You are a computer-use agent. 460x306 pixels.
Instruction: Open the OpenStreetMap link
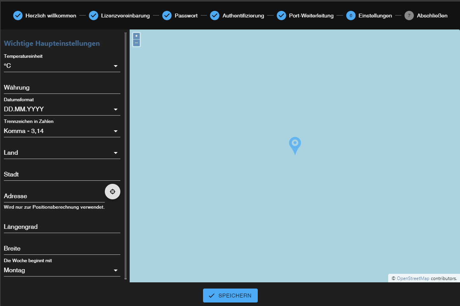pyautogui.click(x=413, y=278)
